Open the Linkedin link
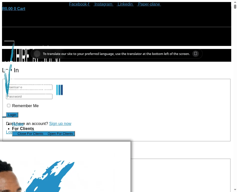Viewport: 237px width, 192px height. point(125,4)
